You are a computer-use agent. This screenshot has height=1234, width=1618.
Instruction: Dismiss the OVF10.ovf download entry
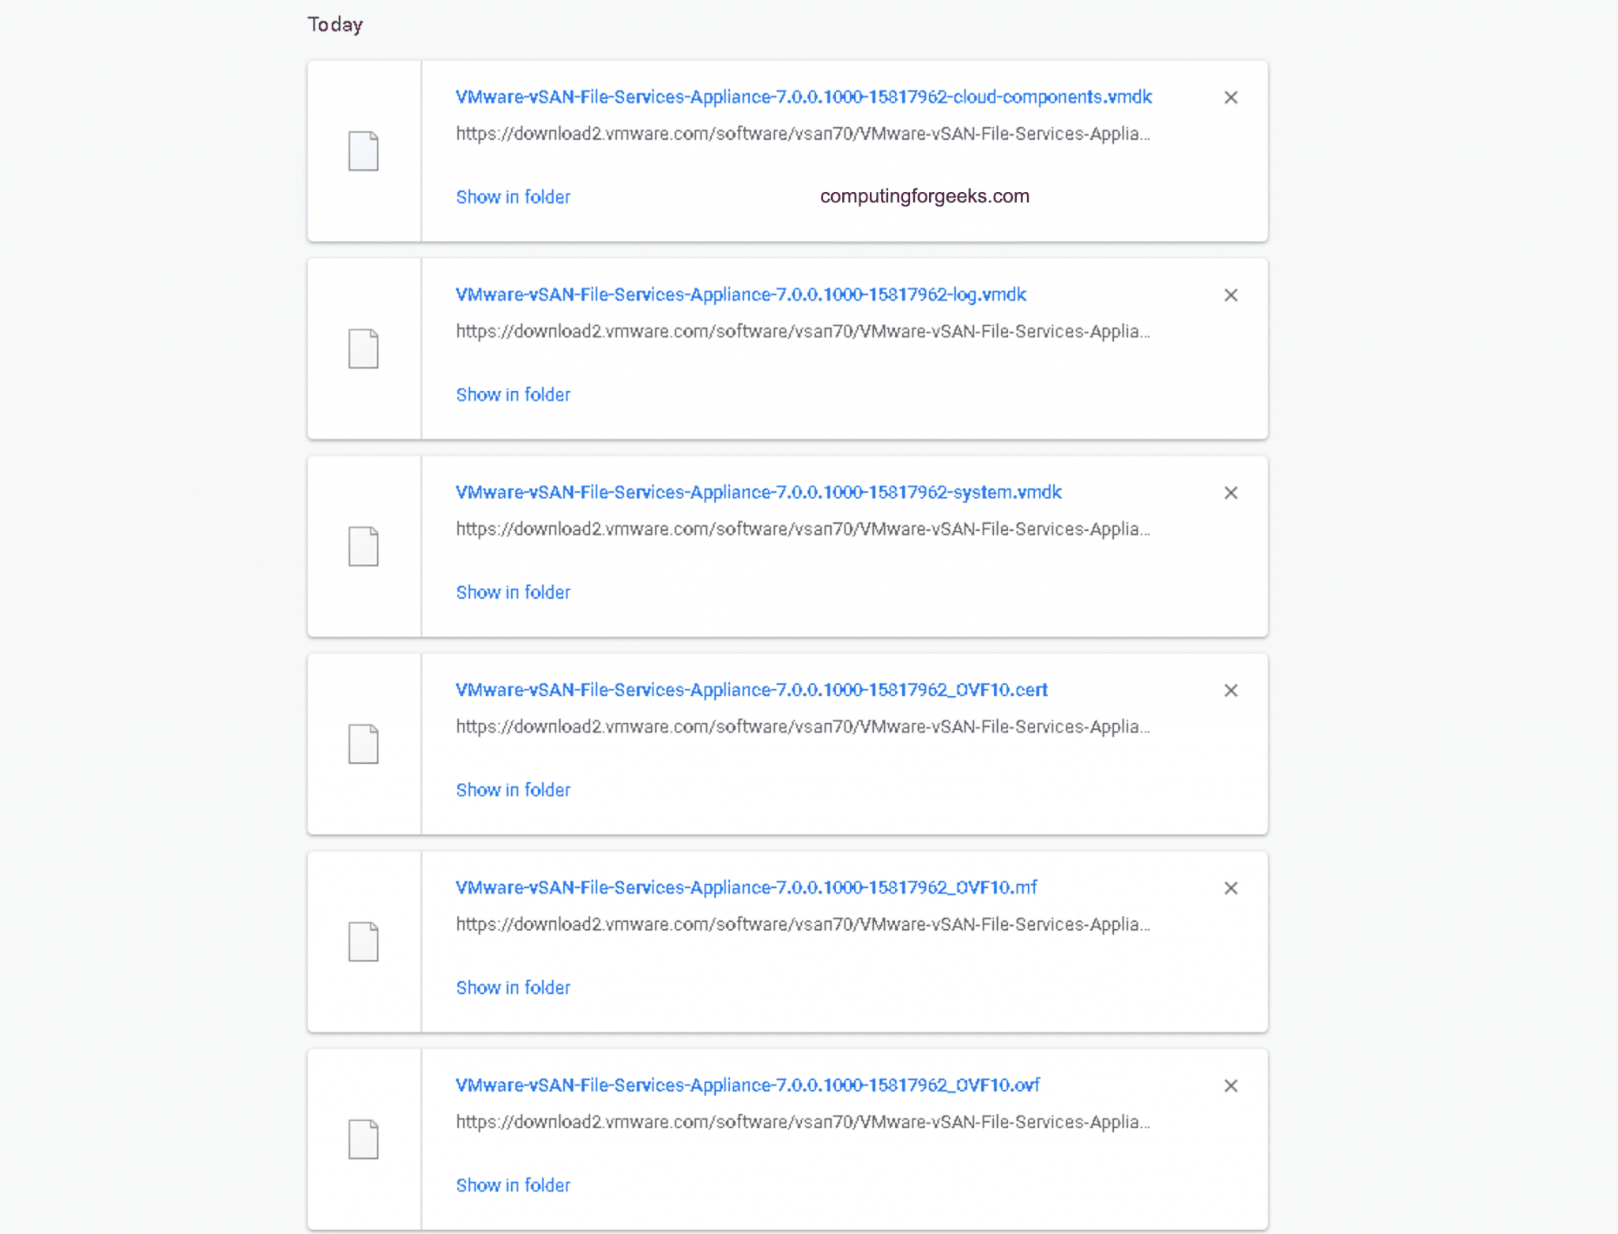[x=1230, y=1085]
